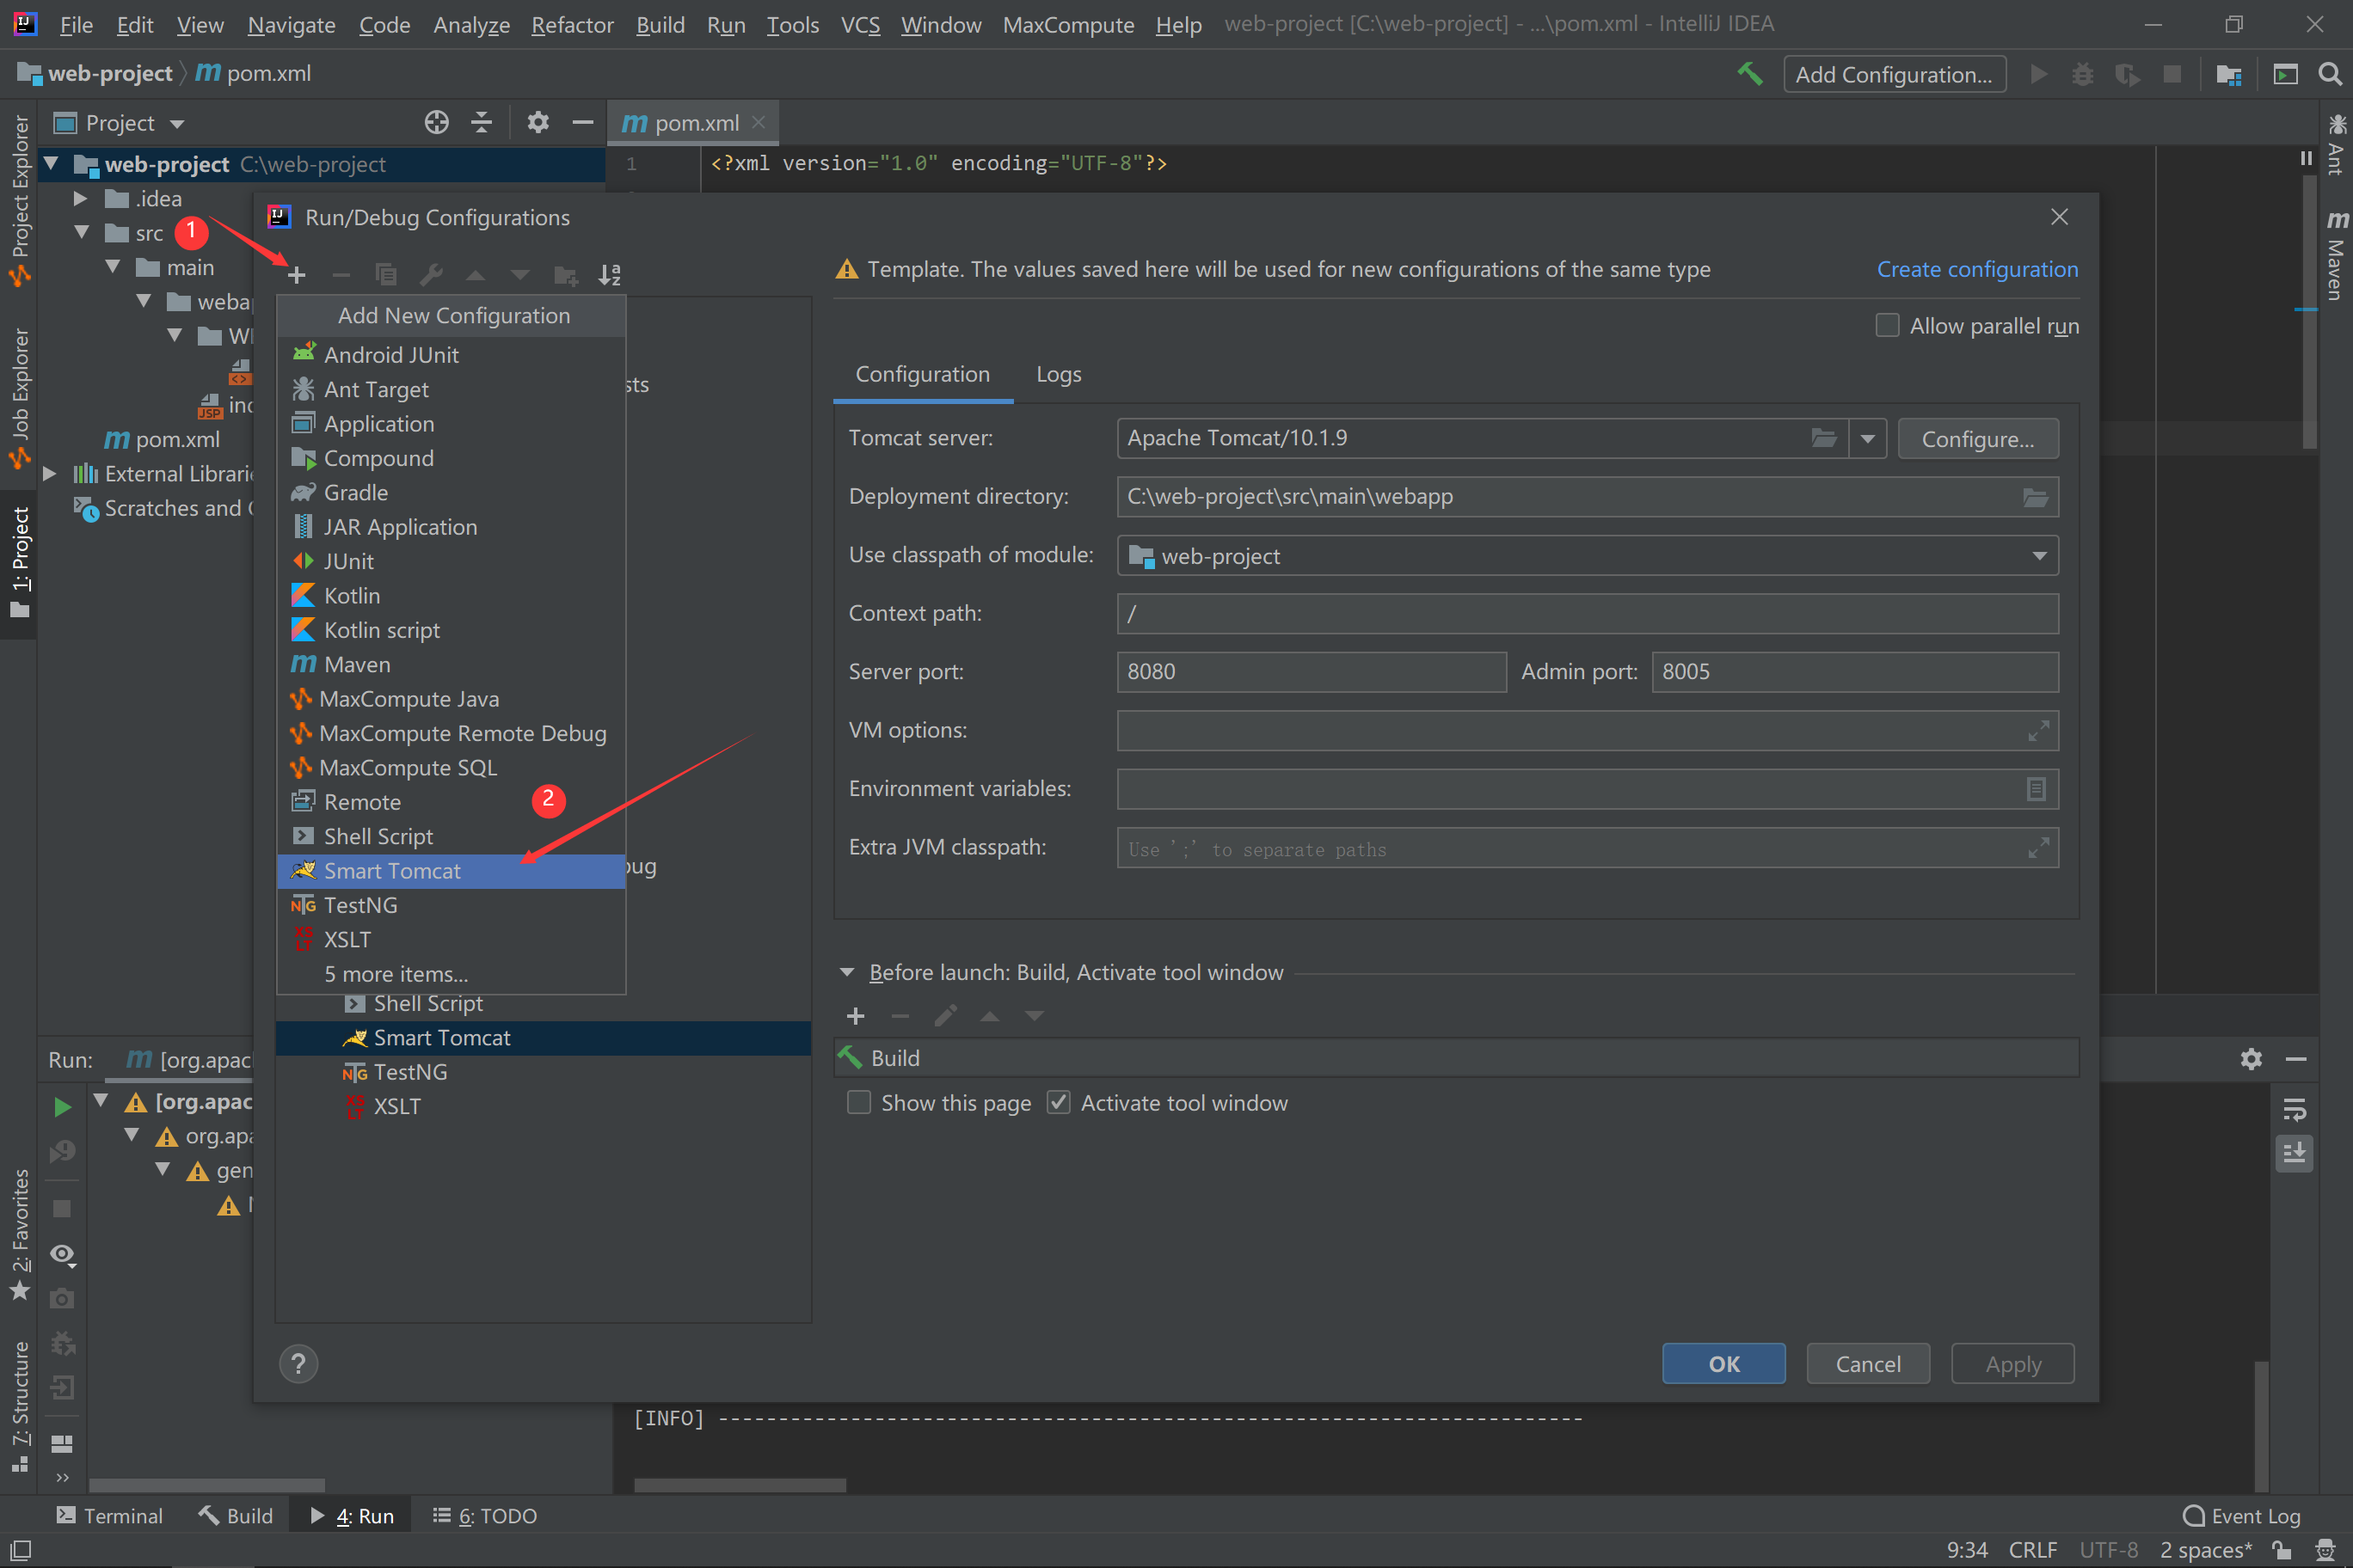This screenshot has width=2353, height=1568.
Task: Click the plus icon to add configuration
Action: click(x=296, y=275)
